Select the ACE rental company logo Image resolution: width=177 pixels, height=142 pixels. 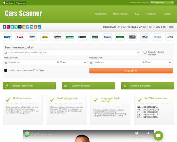(145, 37)
